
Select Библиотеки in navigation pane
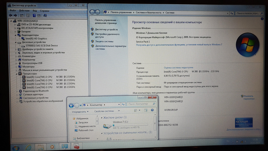tap(83, 138)
